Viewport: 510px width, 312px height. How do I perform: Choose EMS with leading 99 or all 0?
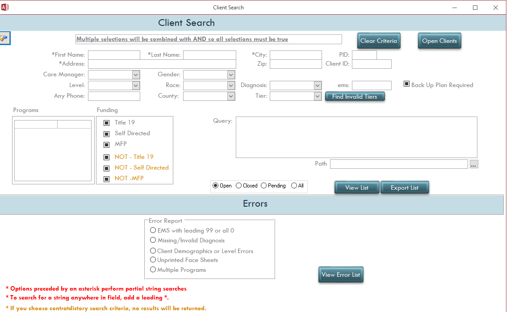[x=153, y=230]
